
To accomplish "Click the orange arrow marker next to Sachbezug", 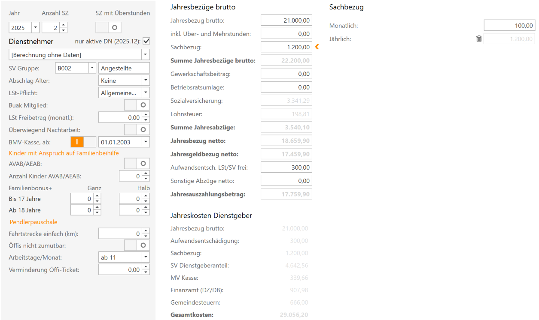I will point(317,47).
